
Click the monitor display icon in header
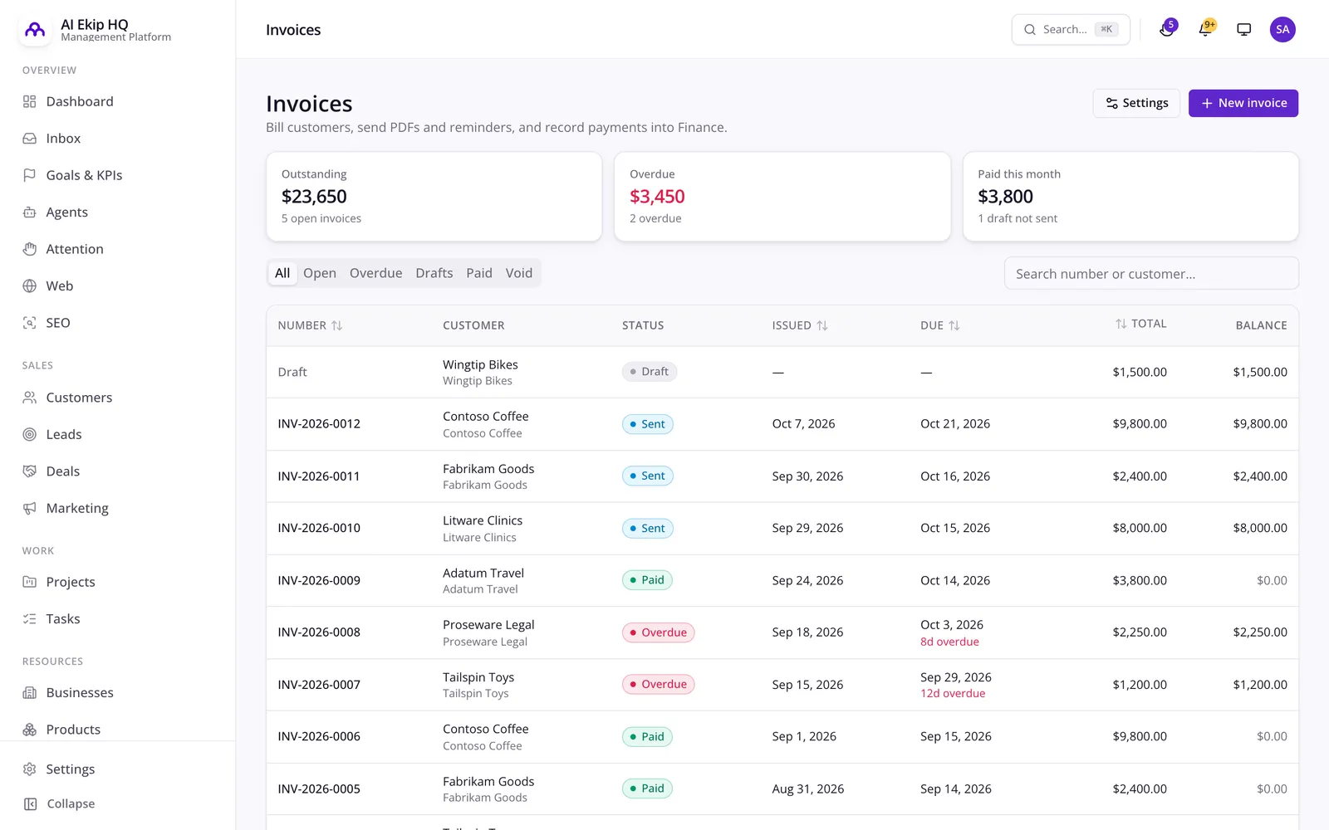1244,30
